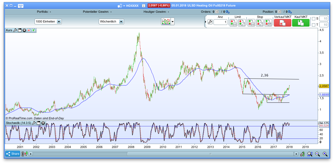The height and width of the screenshot is (164, 334).
Task: Detach the Kurs panel using its window icon
Action: click(20, 30)
